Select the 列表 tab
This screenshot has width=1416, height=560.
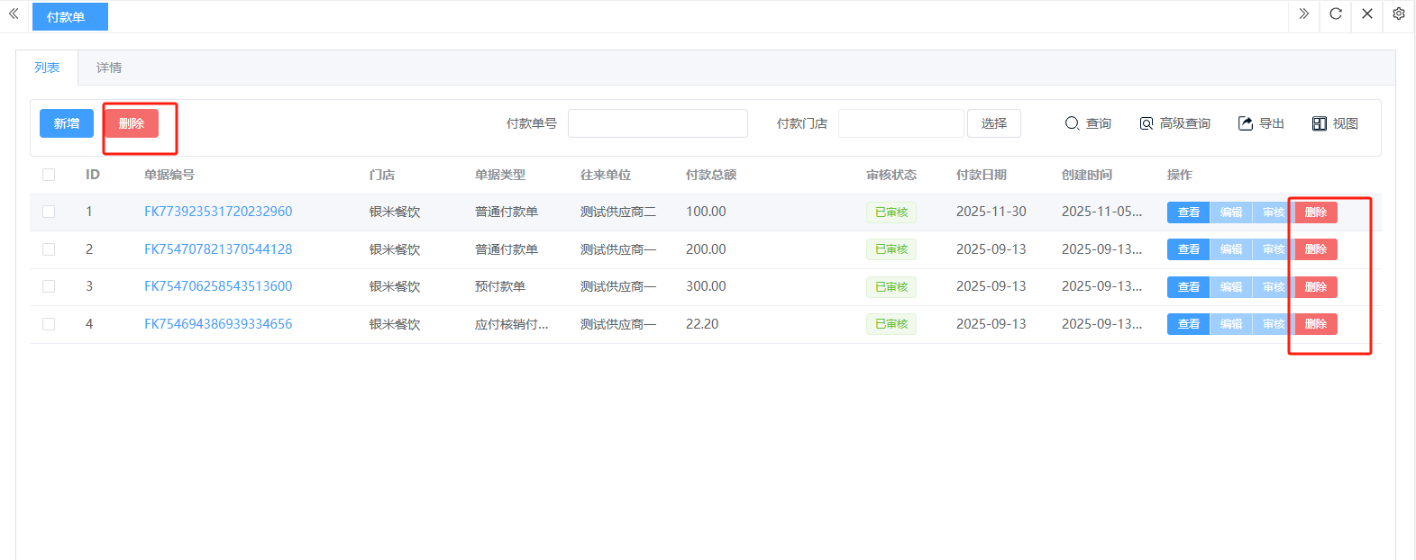(47, 68)
